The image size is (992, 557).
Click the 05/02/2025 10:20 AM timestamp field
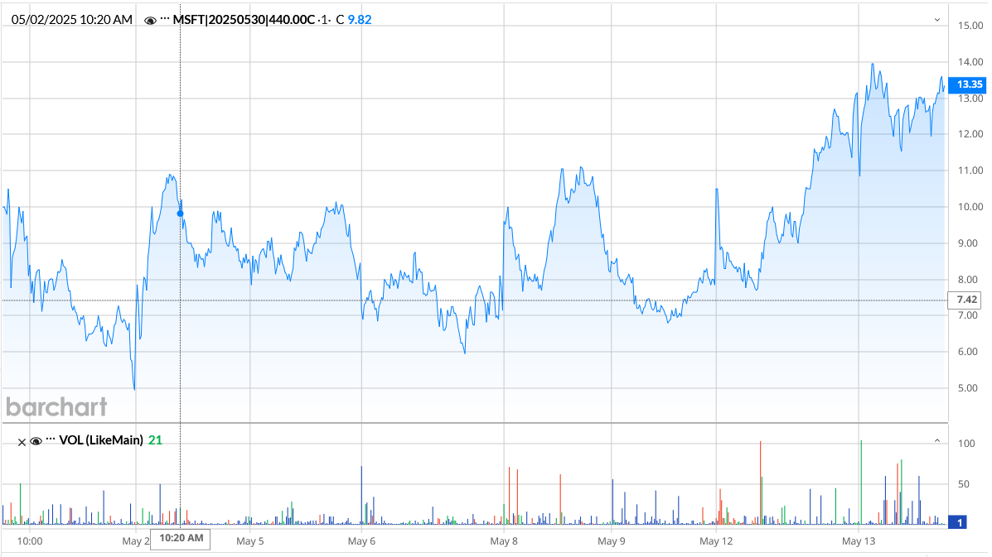coord(70,17)
